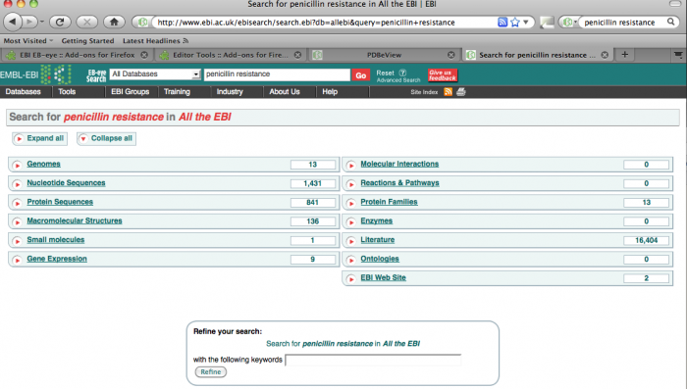Image resolution: width=687 pixels, height=389 pixels.
Task: Open the Nucleotide Sequences link
Action: pyautogui.click(x=66, y=183)
